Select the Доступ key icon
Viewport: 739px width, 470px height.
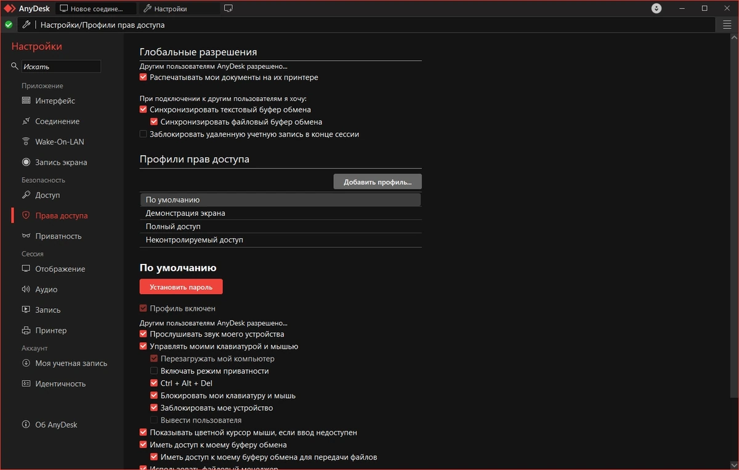click(26, 195)
